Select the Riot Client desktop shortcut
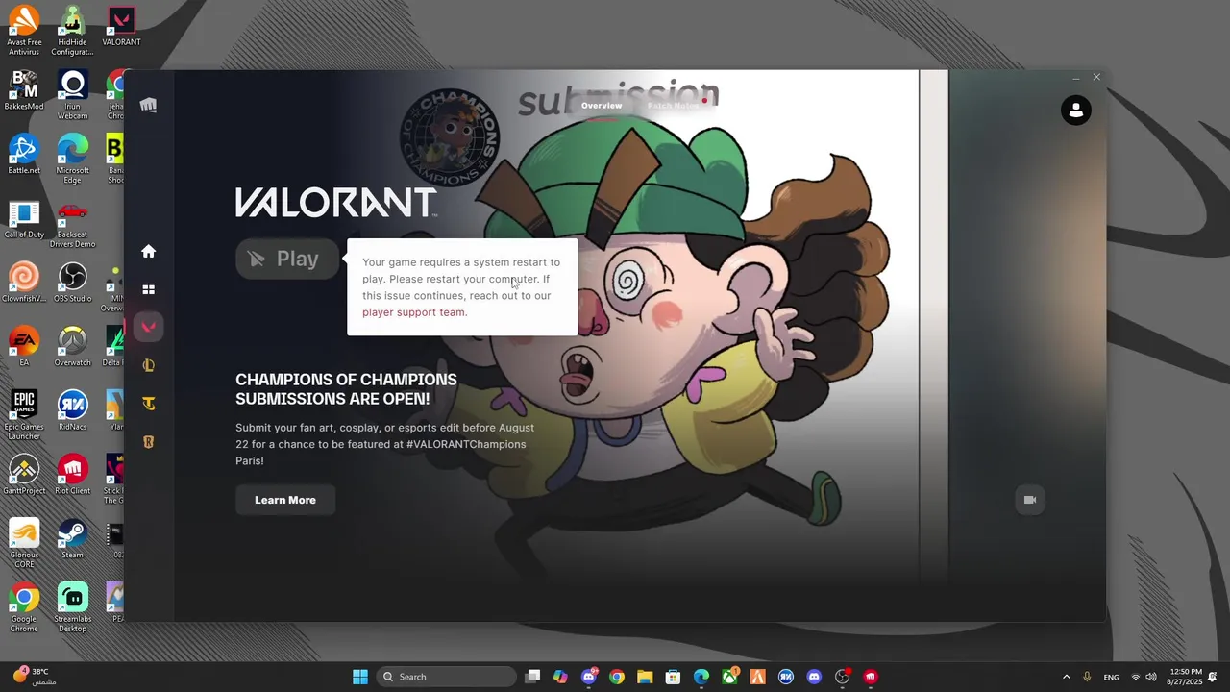The height and width of the screenshot is (692, 1230). click(72, 475)
